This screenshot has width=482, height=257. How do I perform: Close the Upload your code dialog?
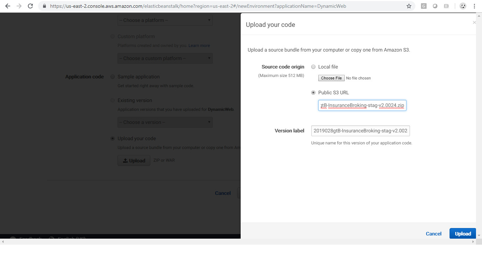(474, 23)
